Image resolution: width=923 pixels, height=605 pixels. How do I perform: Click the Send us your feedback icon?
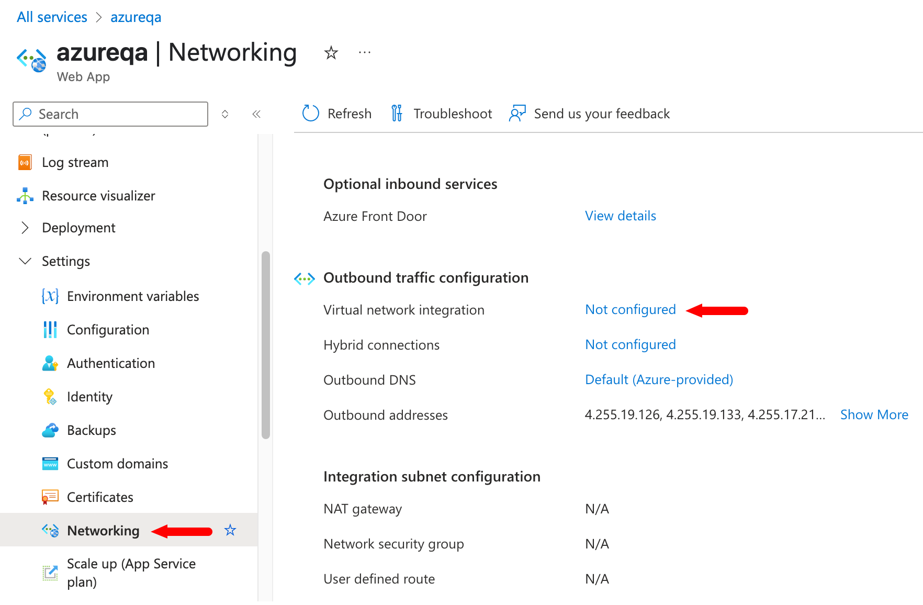517,114
